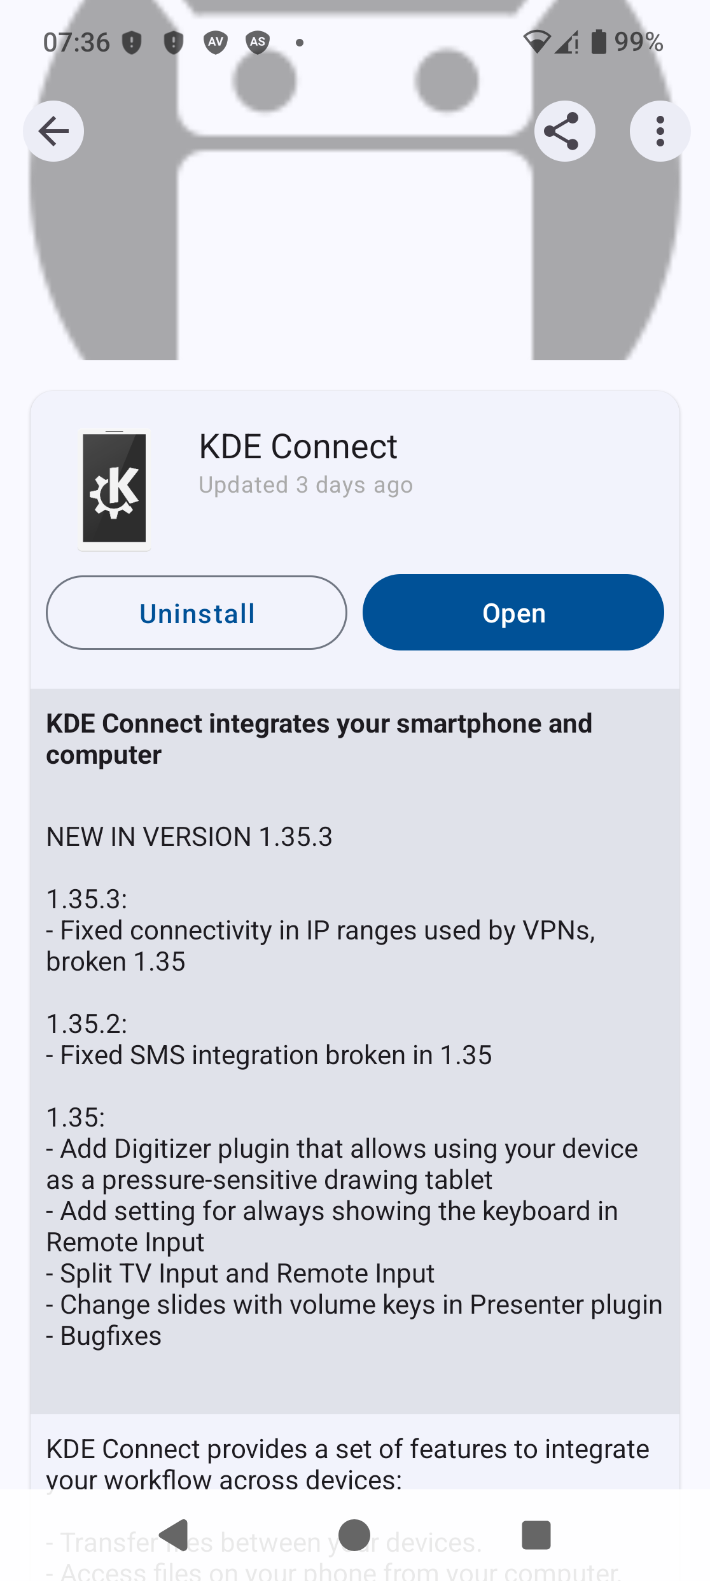Tap the "Updated 3 days ago" label
Screen dimensions: 710x1581
[305, 485]
